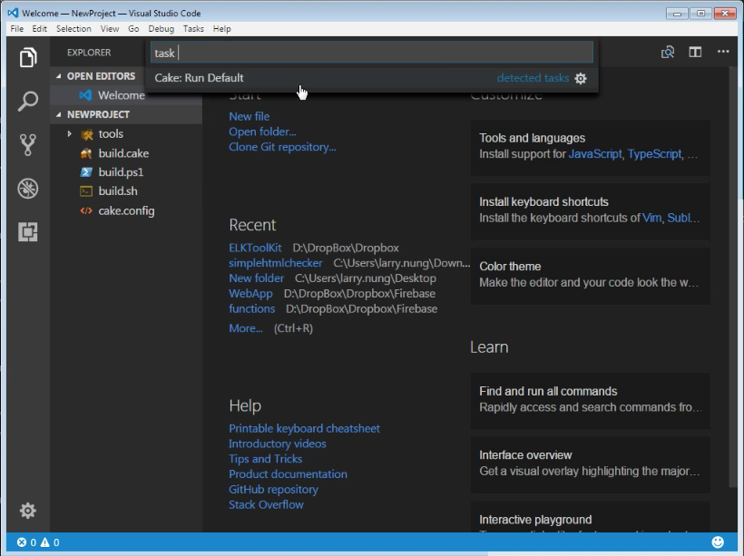Screen dimensions: 744x556
Task: Open the Debug view in activity bar
Action: coord(28,189)
